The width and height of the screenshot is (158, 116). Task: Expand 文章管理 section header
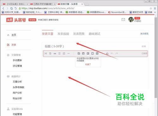pos(16,55)
